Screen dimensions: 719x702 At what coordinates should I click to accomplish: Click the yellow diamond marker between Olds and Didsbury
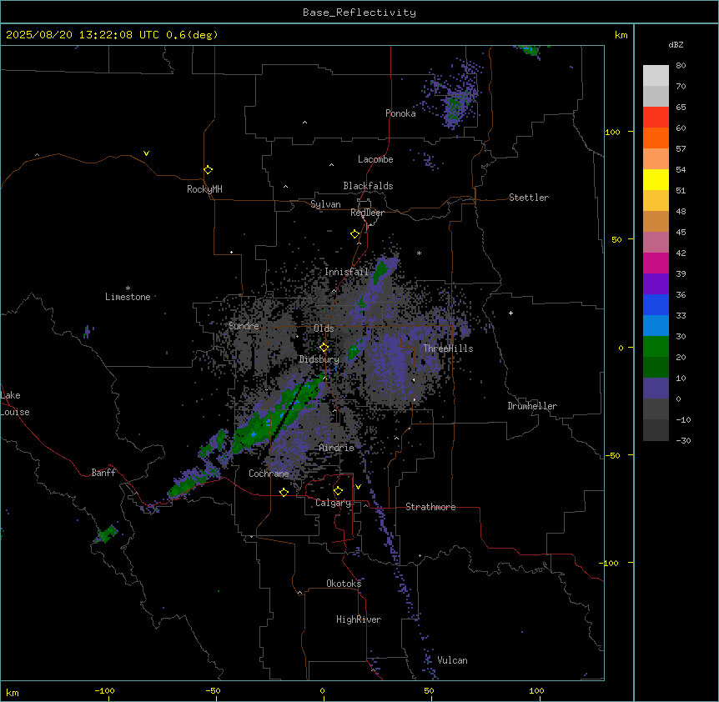324,348
